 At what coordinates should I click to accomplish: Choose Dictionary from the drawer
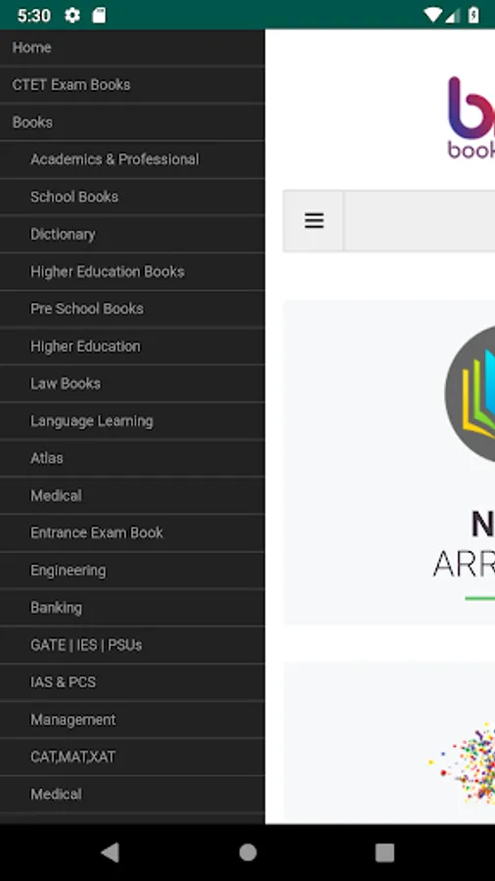point(132,234)
